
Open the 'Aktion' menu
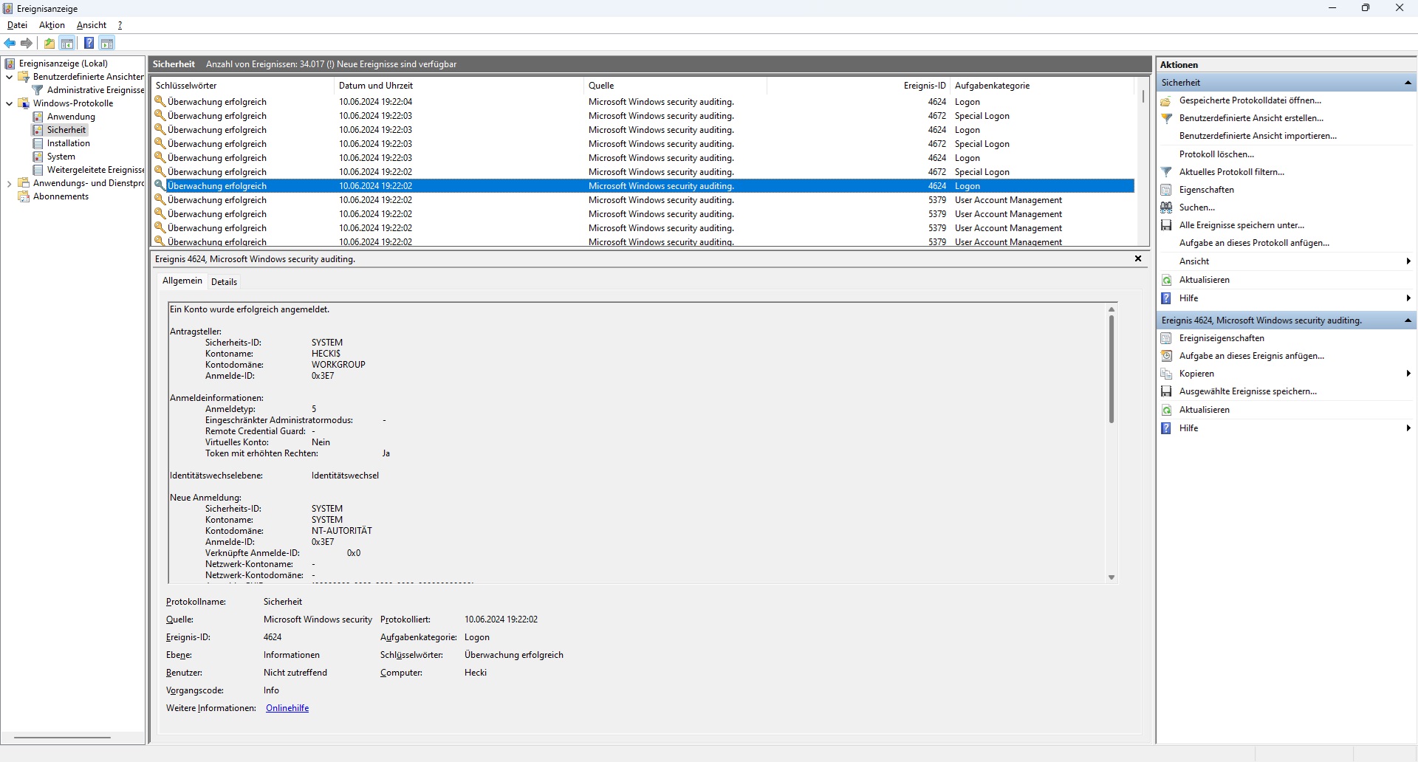pyautogui.click(x=51, y=24)
